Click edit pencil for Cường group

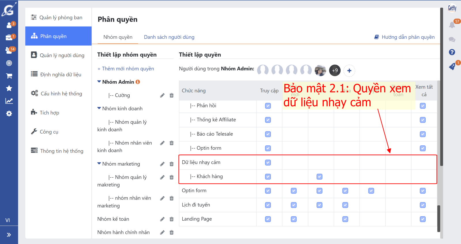[x=162, y=95]
